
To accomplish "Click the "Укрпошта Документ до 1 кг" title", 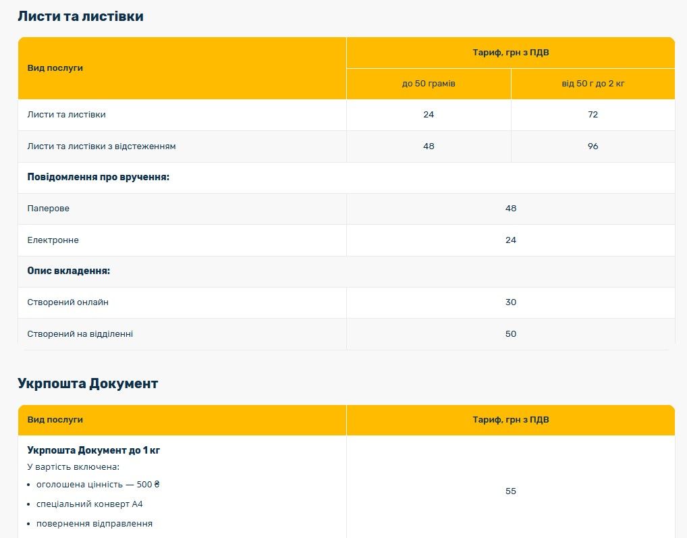I will coord(93,450).
